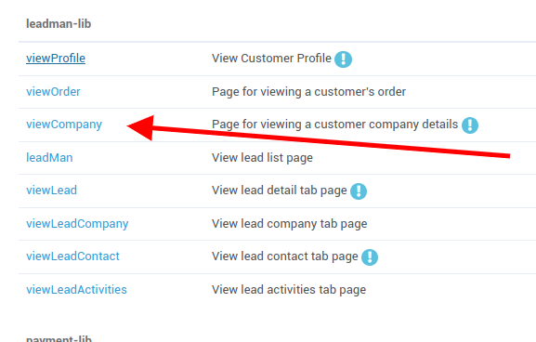Click 'View Customer Profile' description text

271,59
